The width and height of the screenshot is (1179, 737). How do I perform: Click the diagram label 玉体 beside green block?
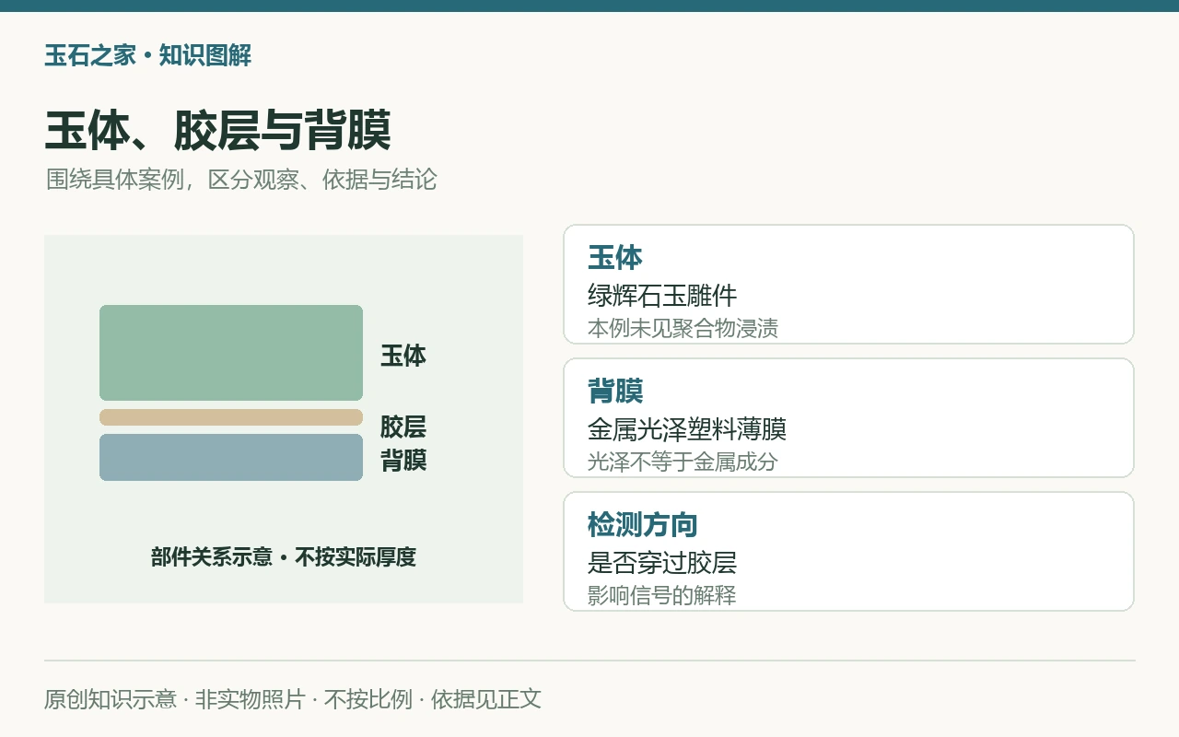pos(403,356)
